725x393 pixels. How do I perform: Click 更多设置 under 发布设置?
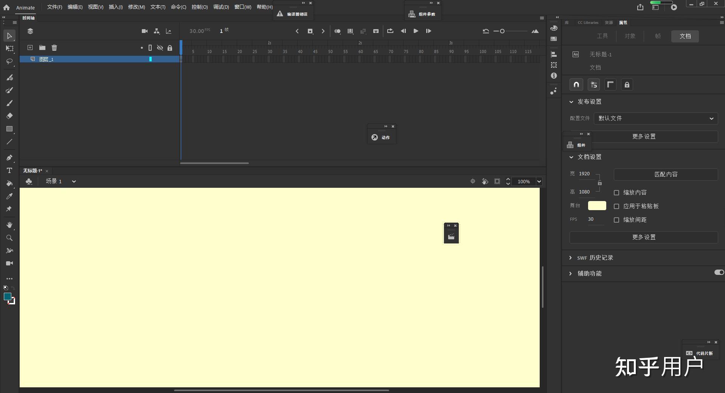tap(644, 137)
